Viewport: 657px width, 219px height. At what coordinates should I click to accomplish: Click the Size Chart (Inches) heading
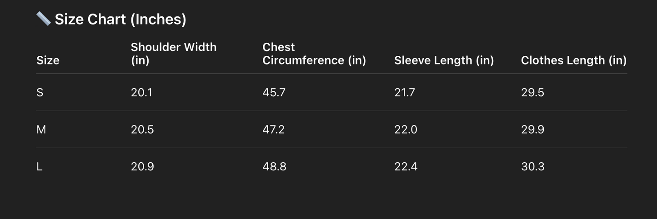coord(120,20)
